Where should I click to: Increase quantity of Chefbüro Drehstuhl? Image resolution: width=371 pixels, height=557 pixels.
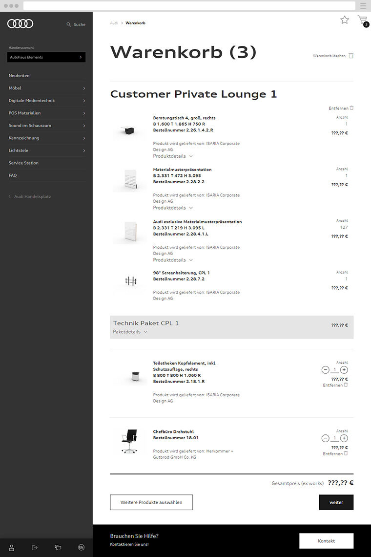click(x=344, y=438)
